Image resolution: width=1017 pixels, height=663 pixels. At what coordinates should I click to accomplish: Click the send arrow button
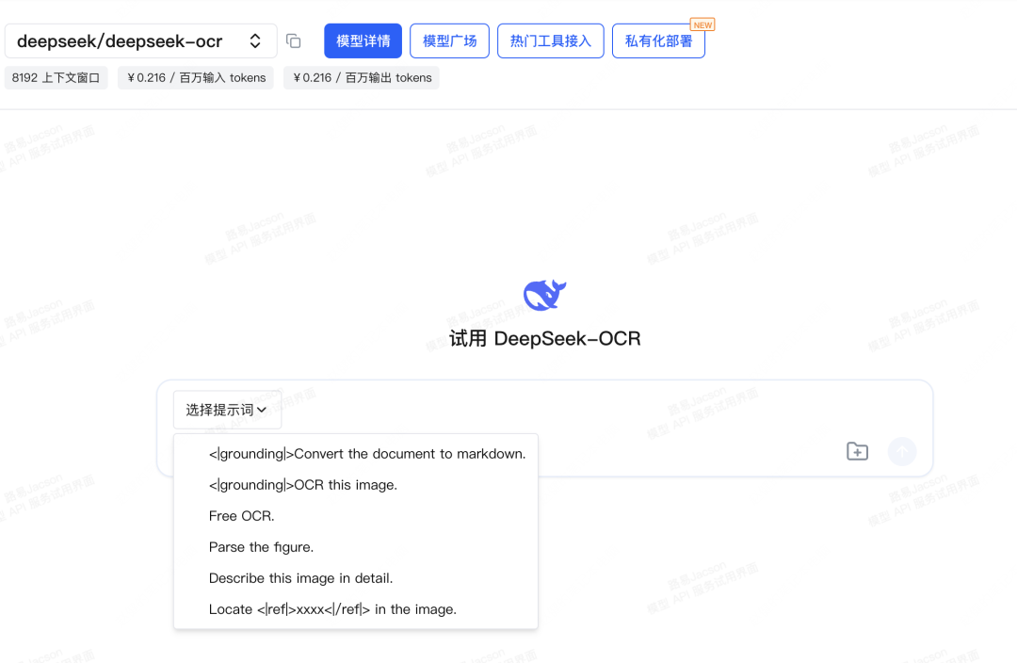point(901,451)
